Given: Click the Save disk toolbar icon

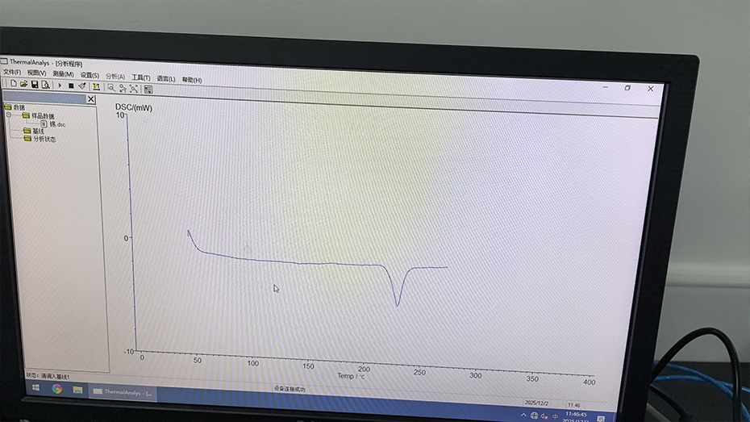Looking at the screenshot, I should click(35, 85).
